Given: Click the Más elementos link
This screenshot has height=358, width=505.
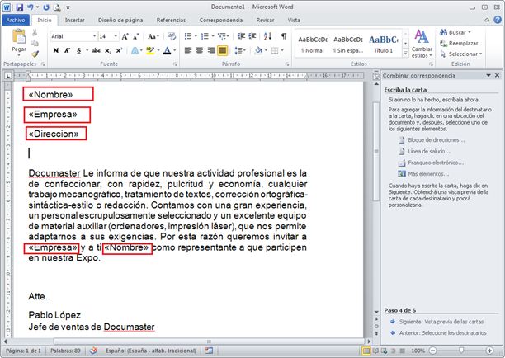Looking at the screenshot, I should click(x=428, y=174).
